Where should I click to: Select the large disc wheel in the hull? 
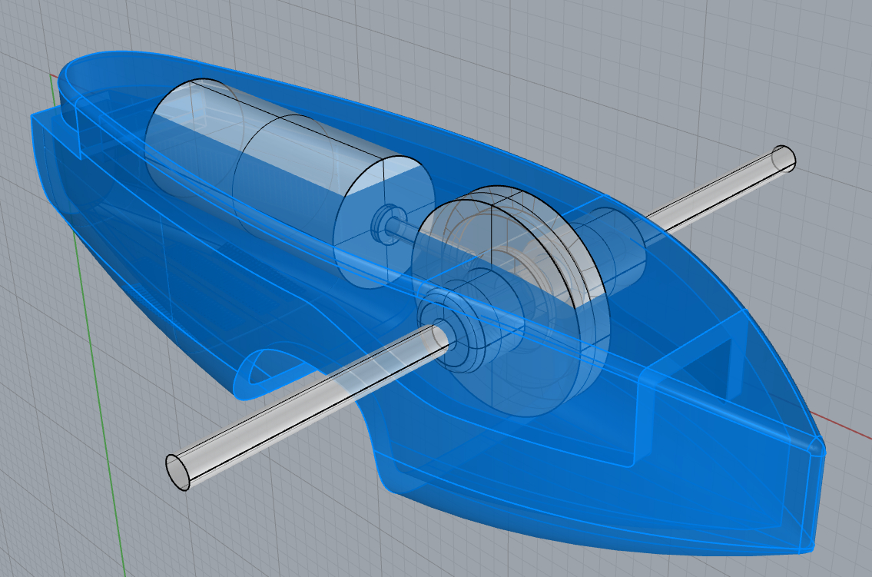point(512,303)
